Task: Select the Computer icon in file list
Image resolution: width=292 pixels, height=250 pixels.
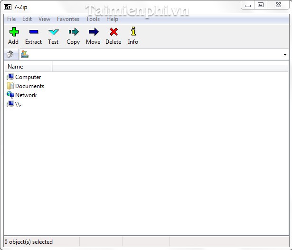Action: click(x=10, y=77)
